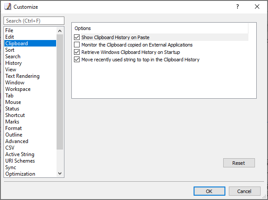Enable Monitor the Clipboard copied on External Applications

pyautogui.click(x=77, y=45)
